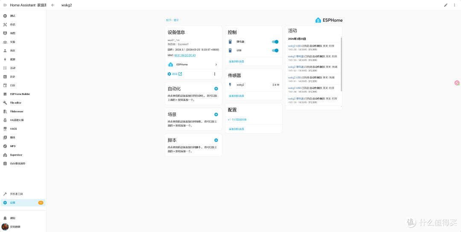Image resolution: width=461 pixels, height=232 pixels.
Task: Click the esp01_1m model text
Action: 173,40
